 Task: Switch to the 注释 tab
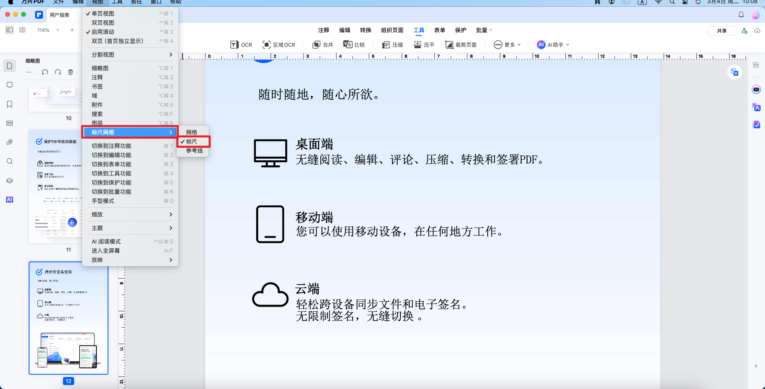(x=324, y=30)
